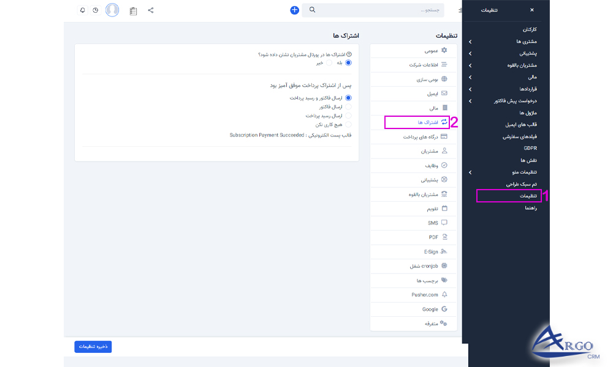The width and height of the screenshot is (613, 367).
Task: Select بله for showing subscriptions in customer portal
Action: tap(349, 62)
